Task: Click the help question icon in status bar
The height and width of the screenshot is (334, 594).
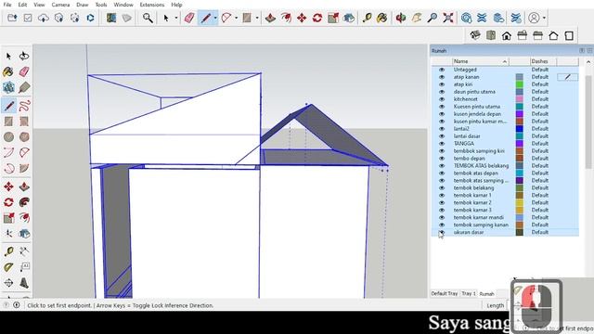Action: click(x=6, y=305)
